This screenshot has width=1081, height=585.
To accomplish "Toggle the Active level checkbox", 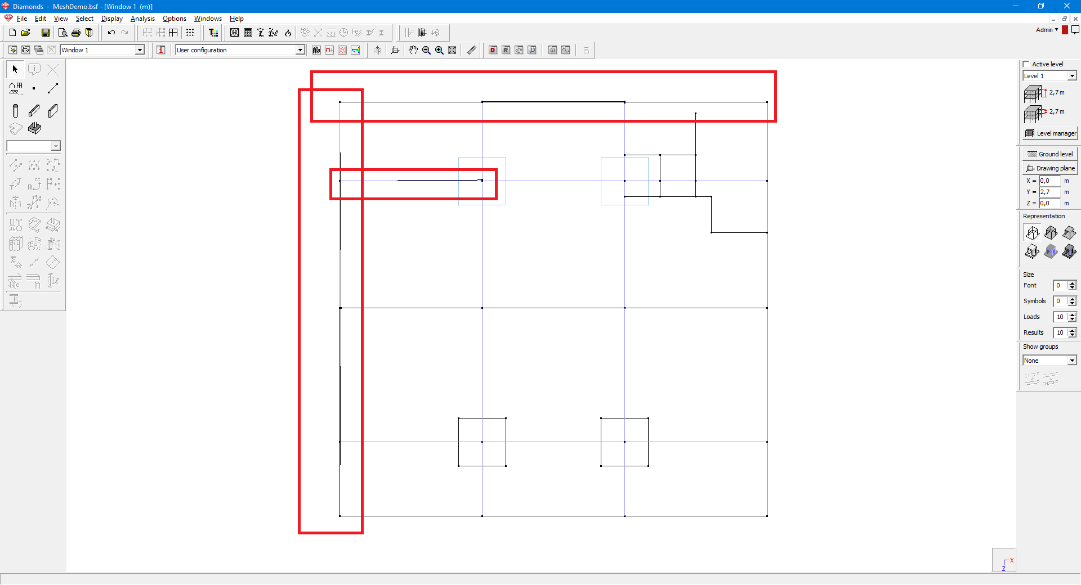I will click(1026, 64).
